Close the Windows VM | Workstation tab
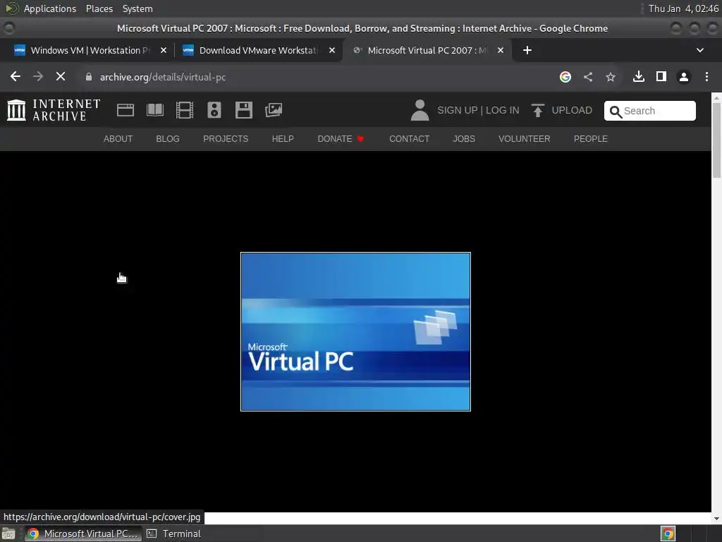 pos(164,50)
